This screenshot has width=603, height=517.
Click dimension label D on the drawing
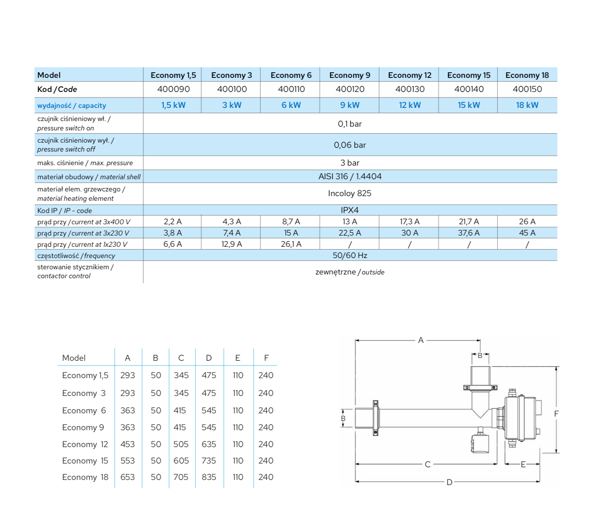coord(449,482)
